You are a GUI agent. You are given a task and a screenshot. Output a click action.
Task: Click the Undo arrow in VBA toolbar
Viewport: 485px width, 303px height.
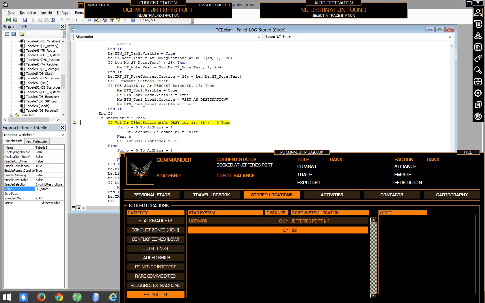61,20
